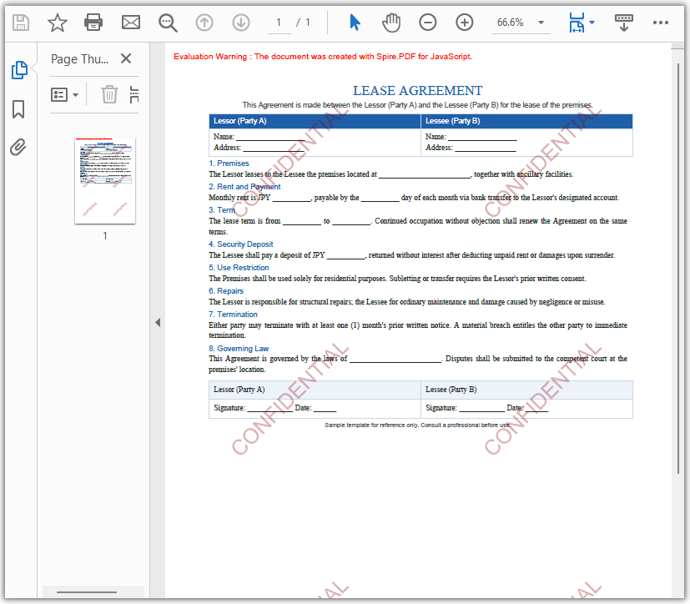Open the Bookmarks panel icon
The width and height of the screenshot is (690, 604).
tap(18, 109)
